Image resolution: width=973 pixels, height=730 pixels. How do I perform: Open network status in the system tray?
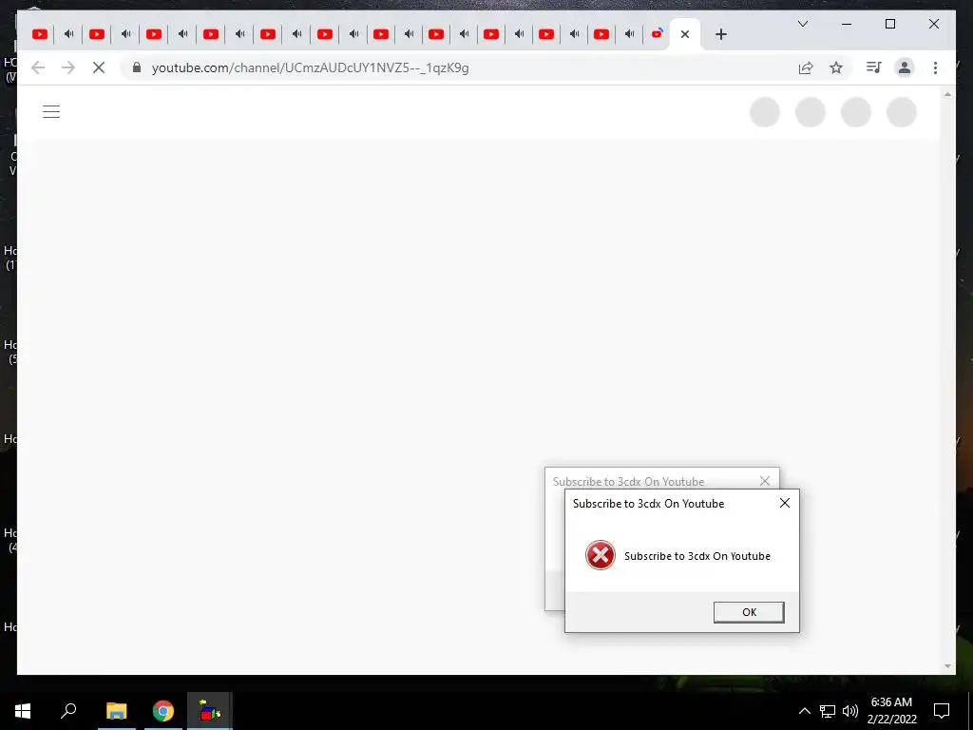pos(828,711)
